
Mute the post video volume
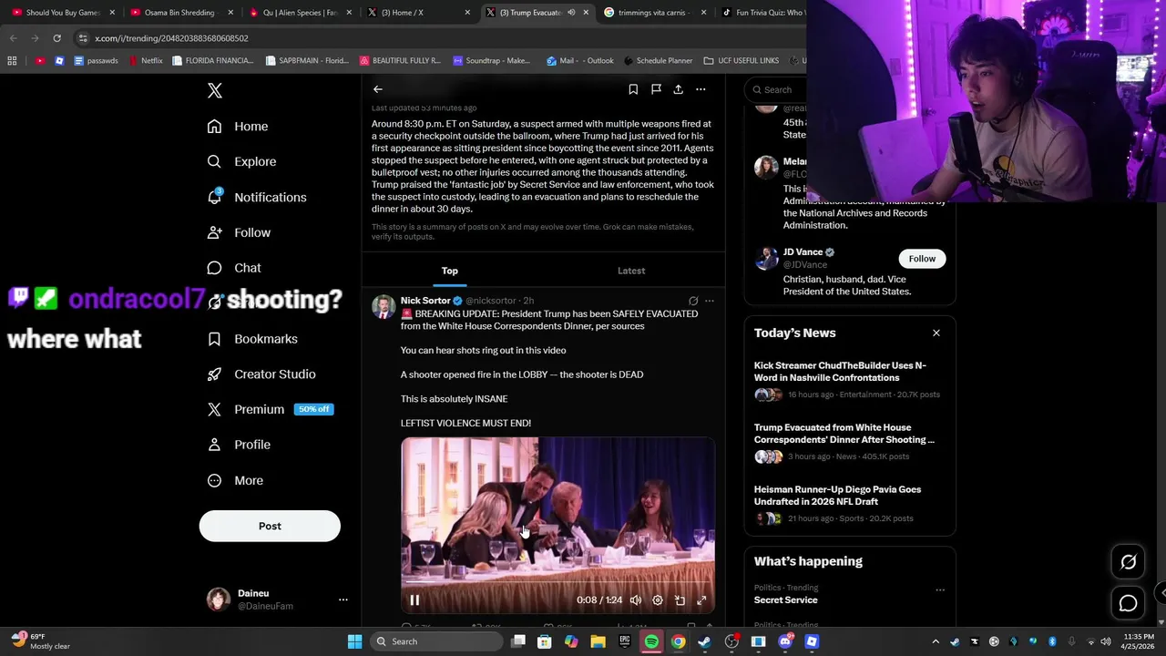coord(636,600)
